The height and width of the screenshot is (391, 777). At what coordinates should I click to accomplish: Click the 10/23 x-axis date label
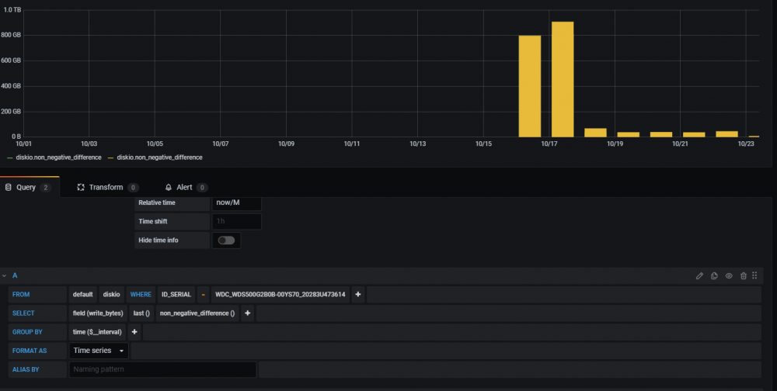[746, 144]
